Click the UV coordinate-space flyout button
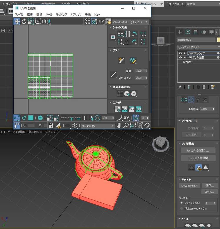Image resolution: width=220 pixels, height=229 pixels. pyautogui.click(x=101, y=22)
